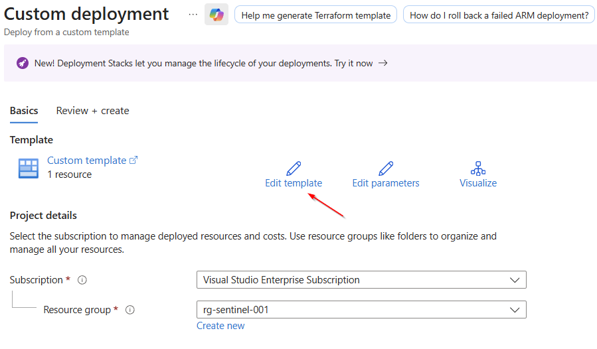Show the Resource group info tooltip icon
The width and height of the screenshot is (597, 349).
tap(130, 310)
